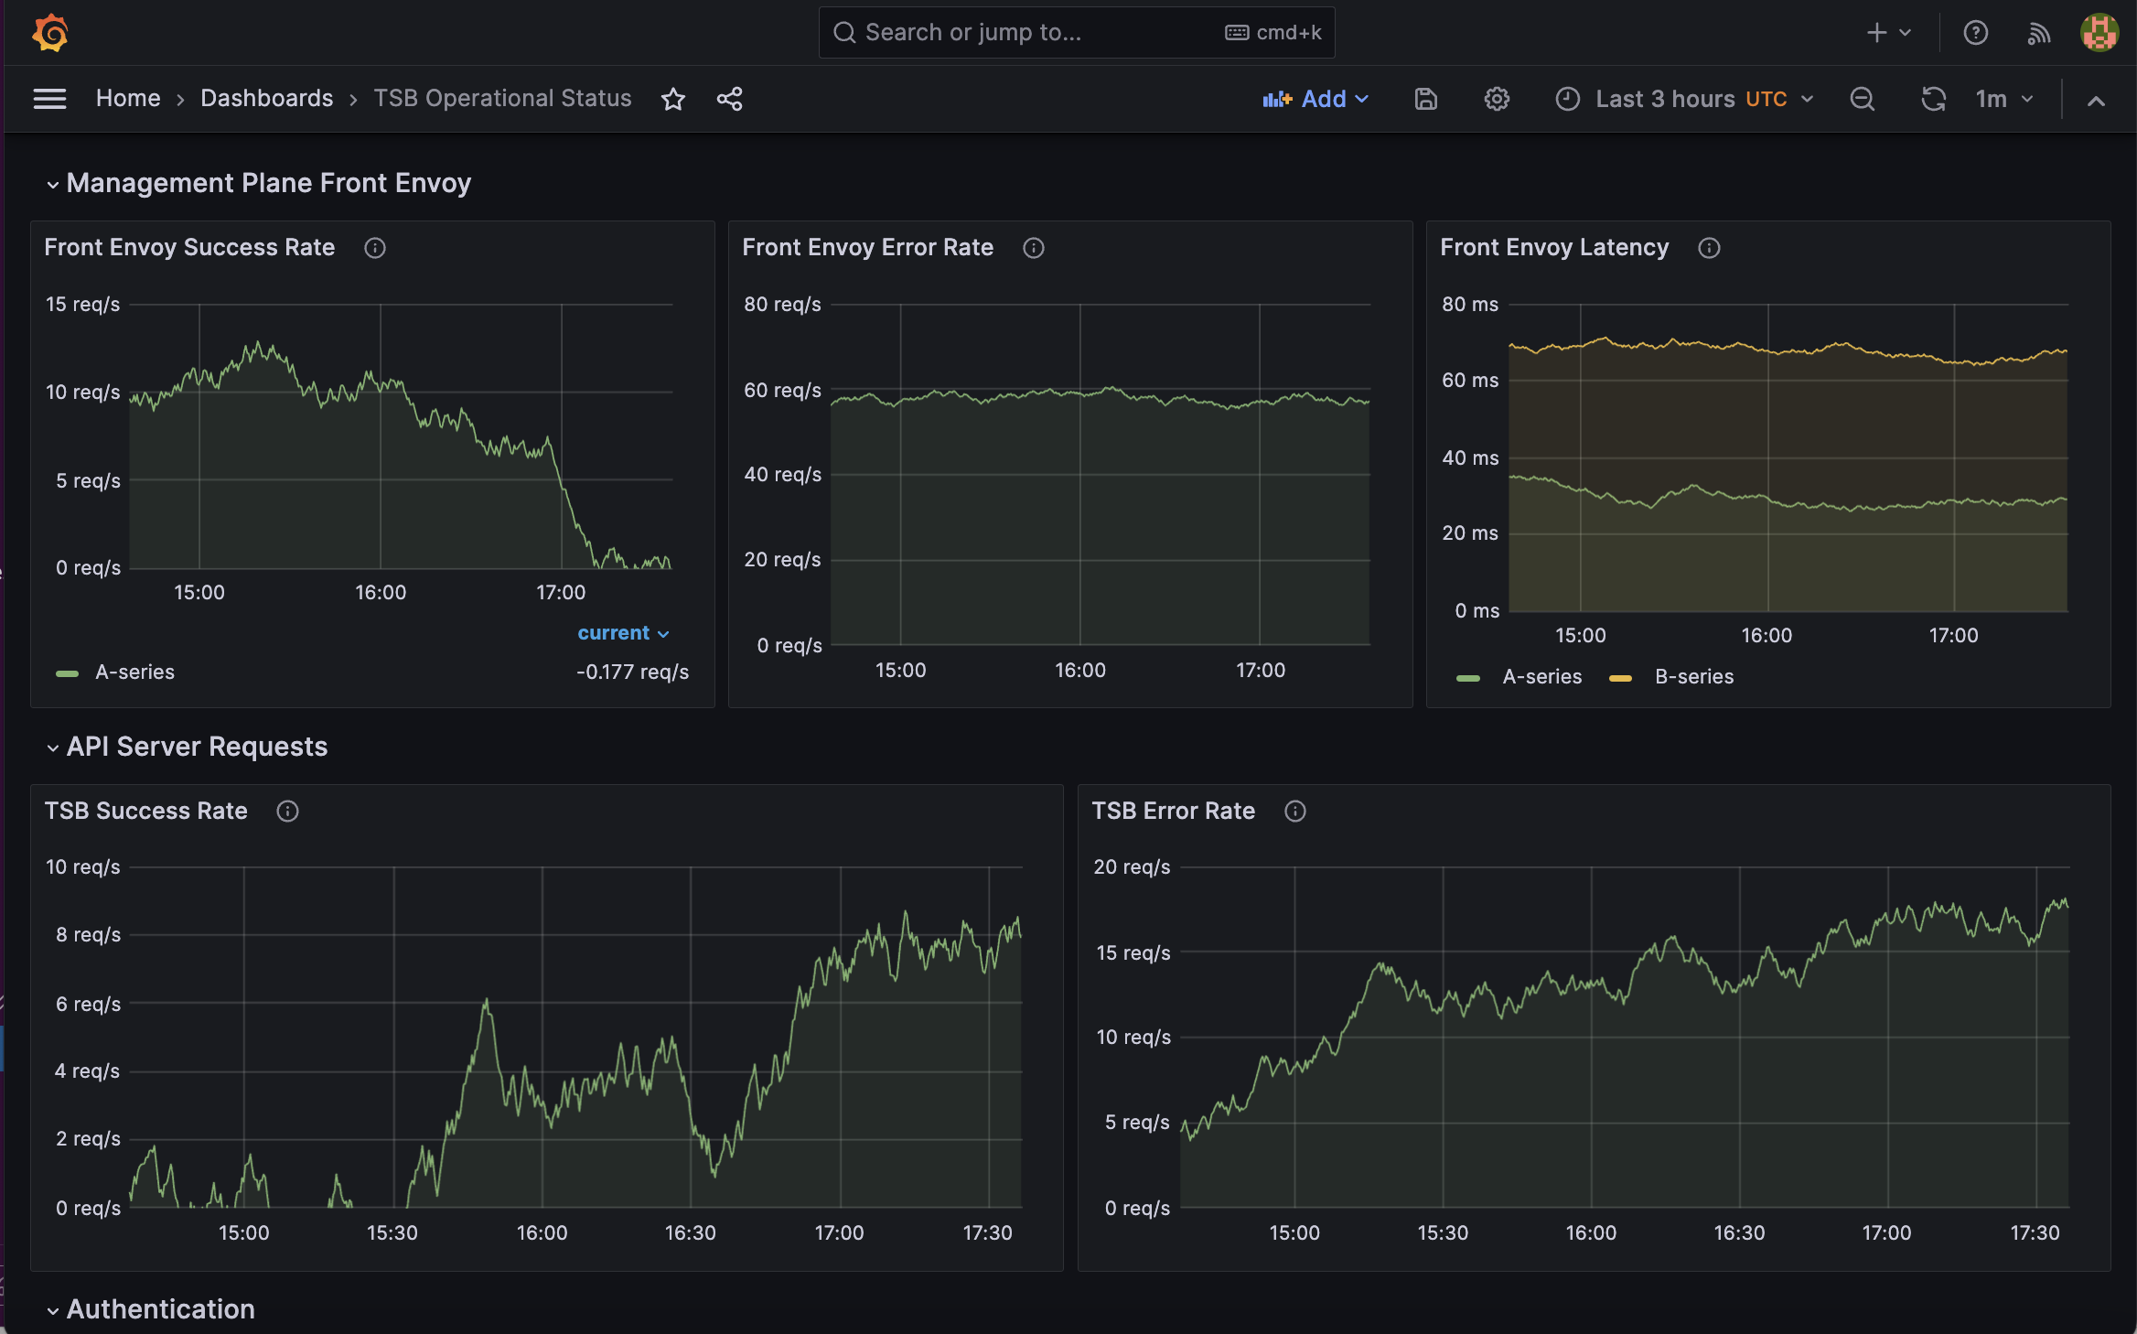Collapse the Authentication row

click(x=151, y=1310)
